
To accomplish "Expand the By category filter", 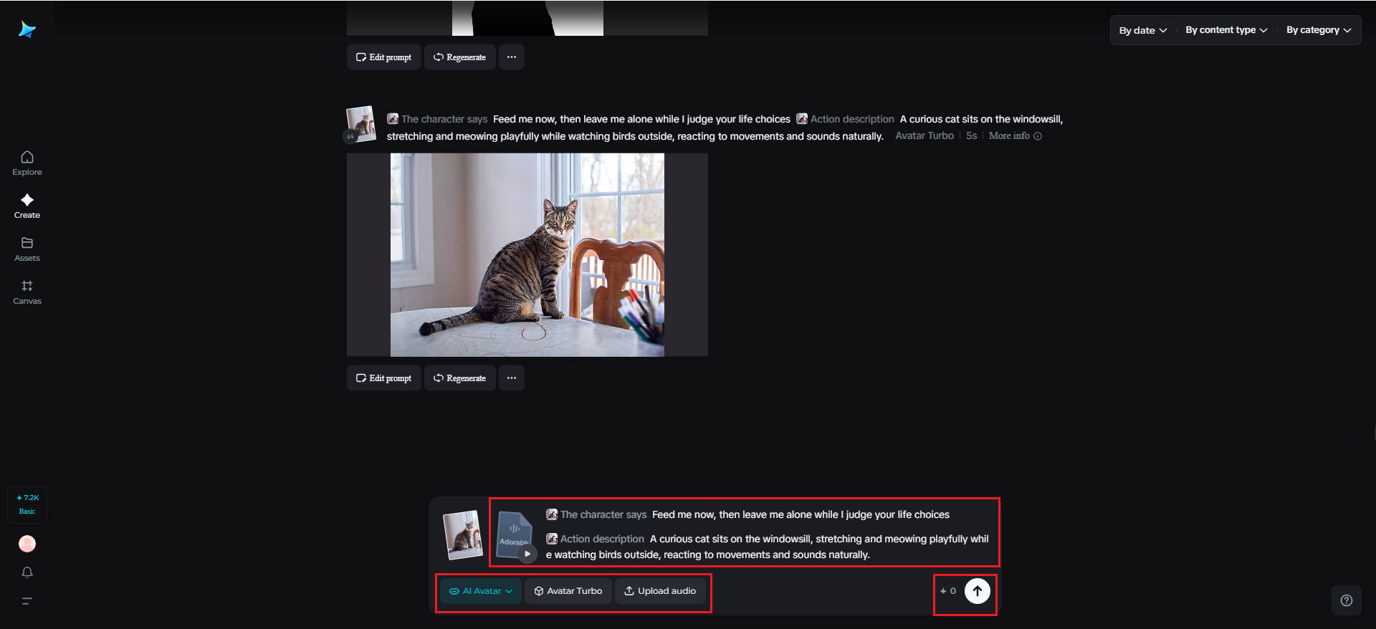I will tap(1319, 30).
